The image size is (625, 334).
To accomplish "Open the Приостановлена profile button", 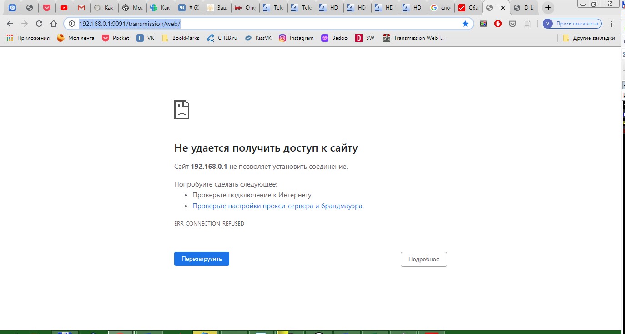I will click(x=572, y=24).
